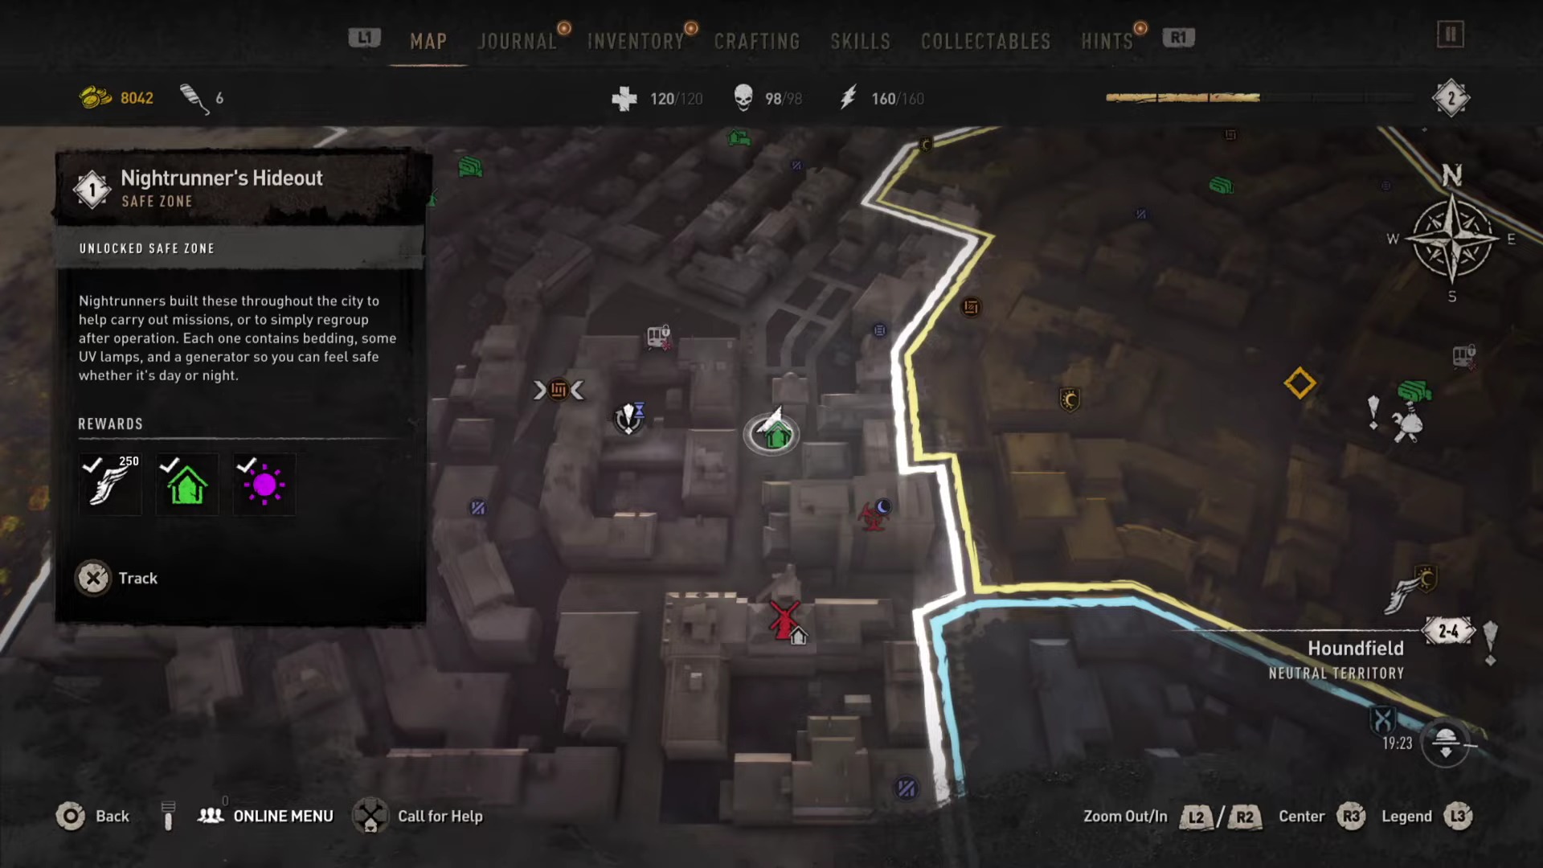Toggle the second reward checkmark item
Viewport: 1543px width, 868px height.
point(186,483)
